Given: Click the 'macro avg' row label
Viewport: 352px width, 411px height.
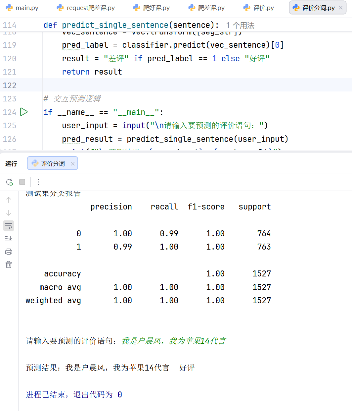Looking at the screenshot, I should [x=60, y=287].
